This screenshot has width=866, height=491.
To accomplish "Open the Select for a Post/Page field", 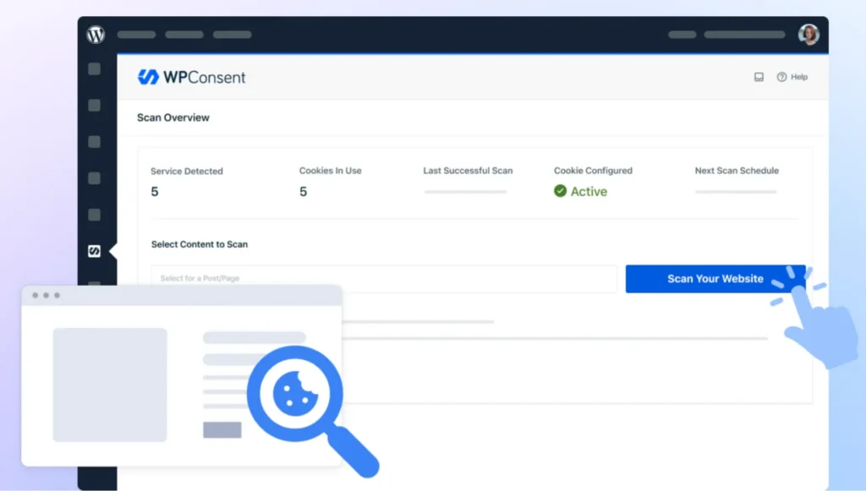I will click(x=384, y=279).
